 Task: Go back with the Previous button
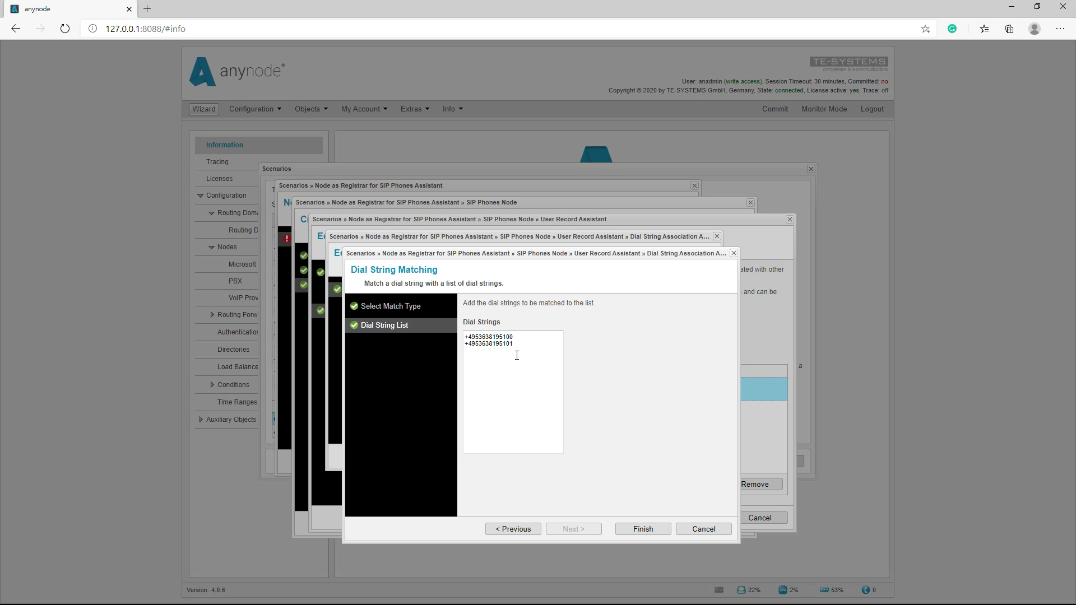(x=513, y=529)
